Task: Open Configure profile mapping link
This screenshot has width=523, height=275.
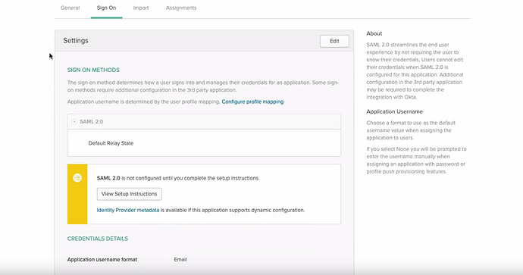Action: pyautogui.click(x=252, y=102)
